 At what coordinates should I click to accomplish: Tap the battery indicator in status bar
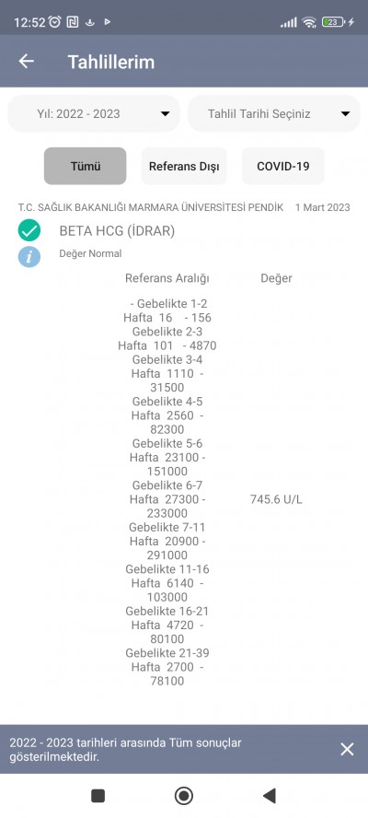334,22
